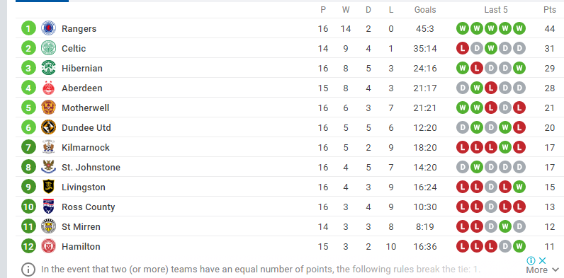
Task: Close the ad using the X icon
Action: 543,260
